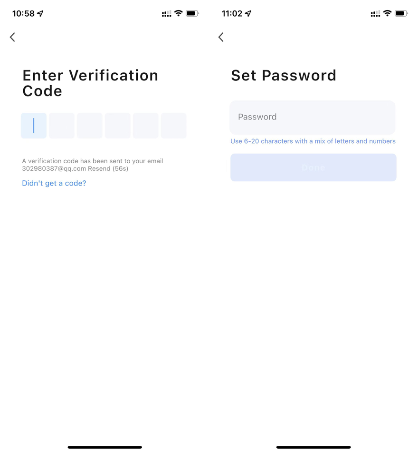This screenshot has height=453, width=418.
Task: Go back from Enter Verification Code screen
Action: pos(12,37)
